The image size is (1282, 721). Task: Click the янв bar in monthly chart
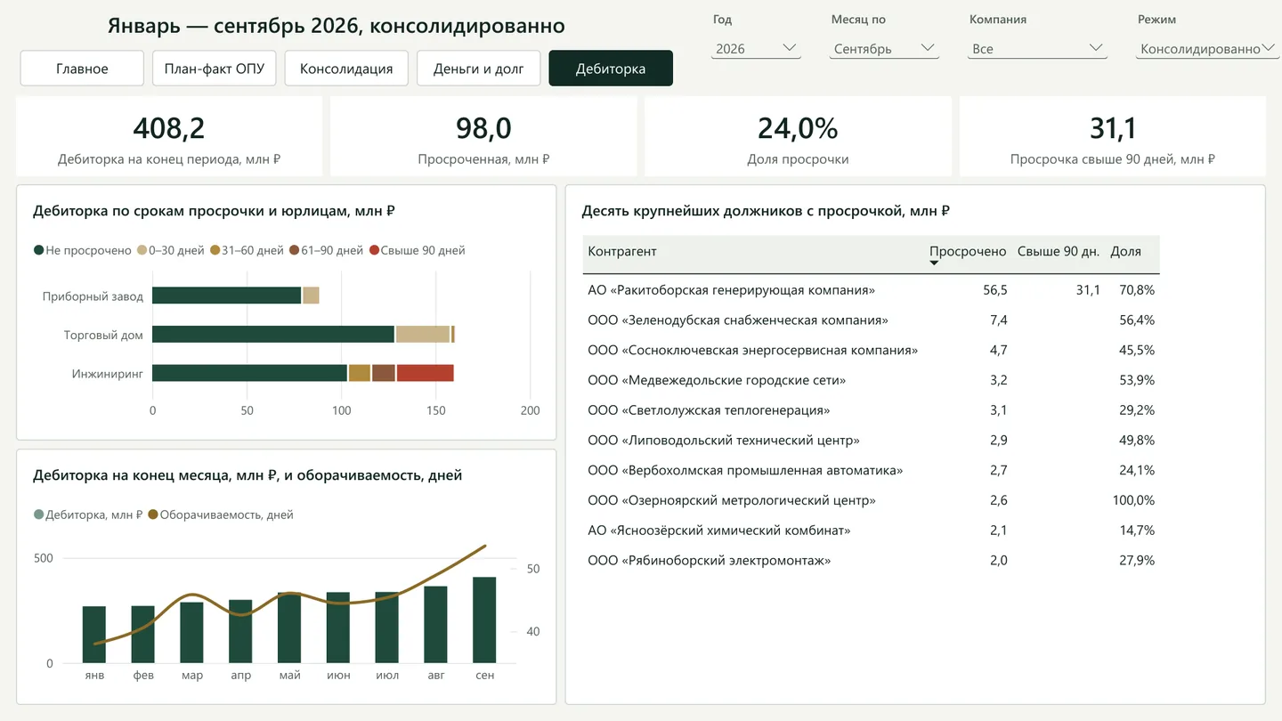94,635
